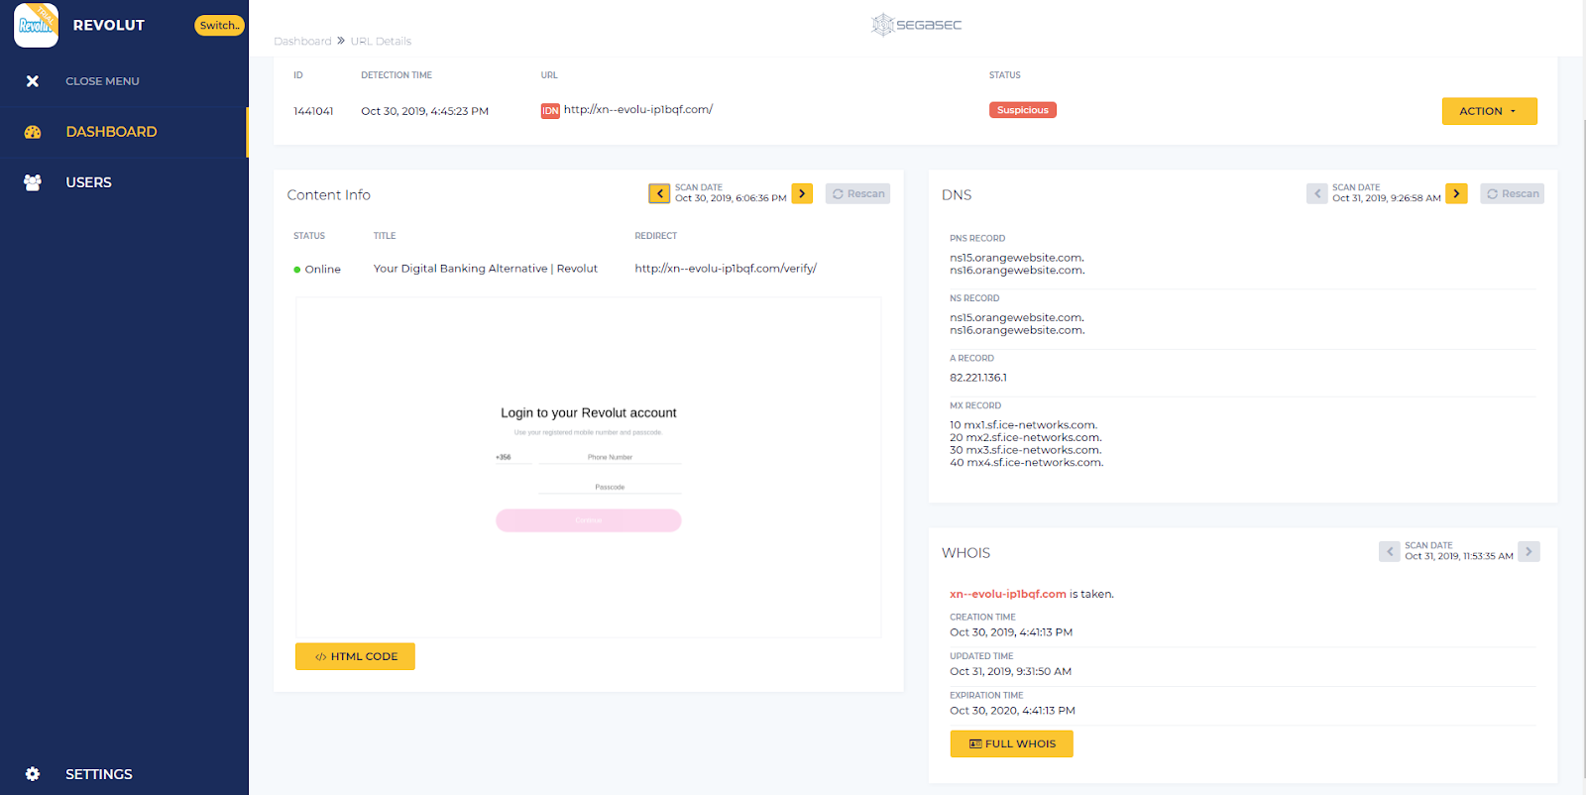Go to next Content Info scan date

tap(802, 193)
